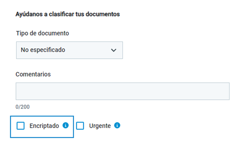Mark the document as urgent
The image size is (237, 148).
(80, 126)
